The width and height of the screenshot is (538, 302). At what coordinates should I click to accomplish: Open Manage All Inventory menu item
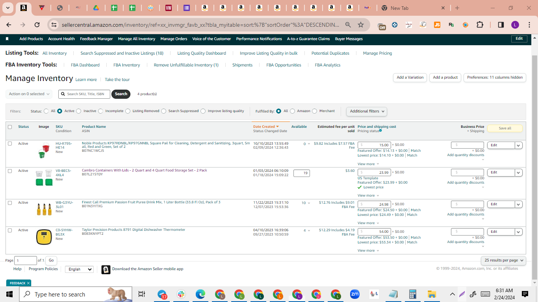click(x=137, y=39)
